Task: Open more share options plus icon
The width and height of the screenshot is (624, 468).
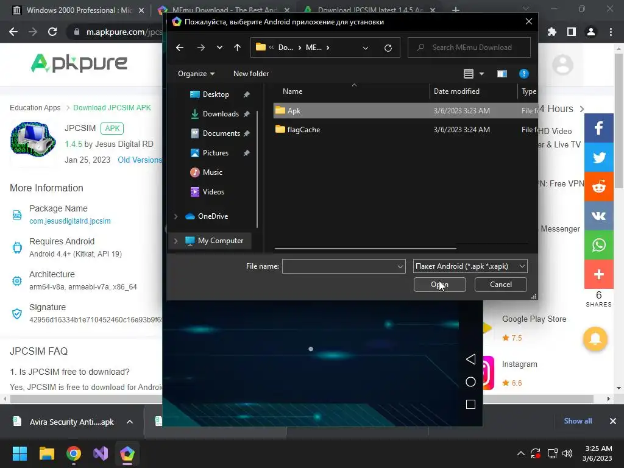Action: pos(598,274)
